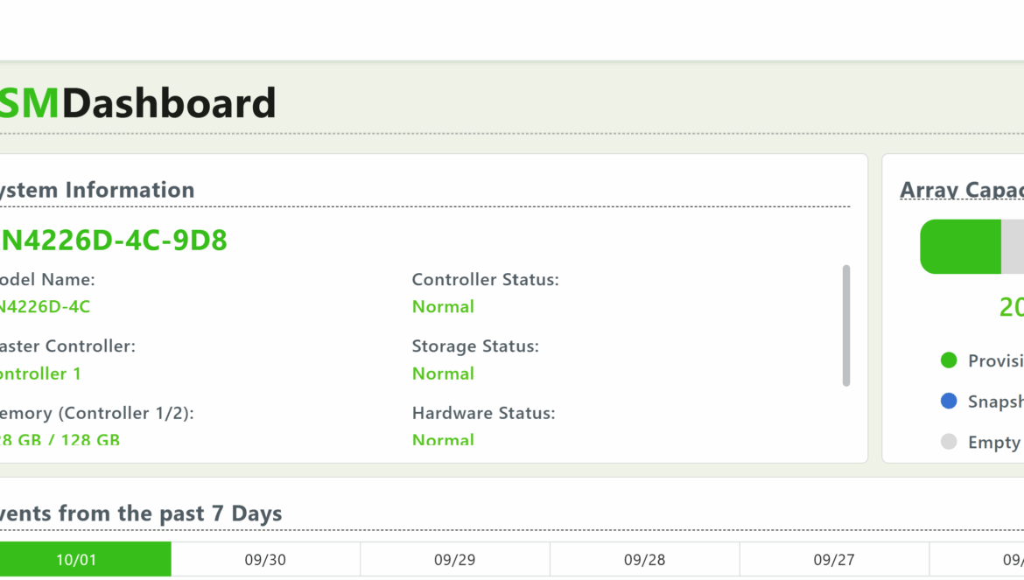Click the Controller 1 master controller value
This screenshot has height=580, width=1024.
pyautogui.click(x=40, y=374)
